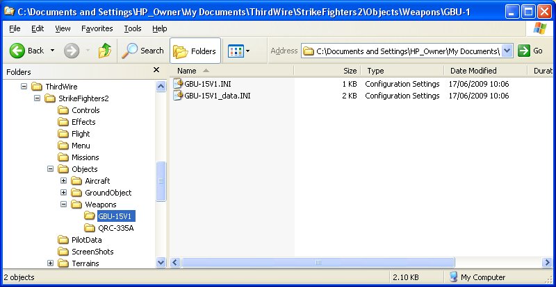Expand the GroundObject tree node

tap(63, 193)
